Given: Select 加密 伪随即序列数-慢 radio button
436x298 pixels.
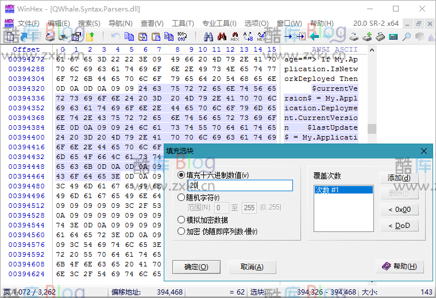Looking at the screenshot, I should click(181, 231).
